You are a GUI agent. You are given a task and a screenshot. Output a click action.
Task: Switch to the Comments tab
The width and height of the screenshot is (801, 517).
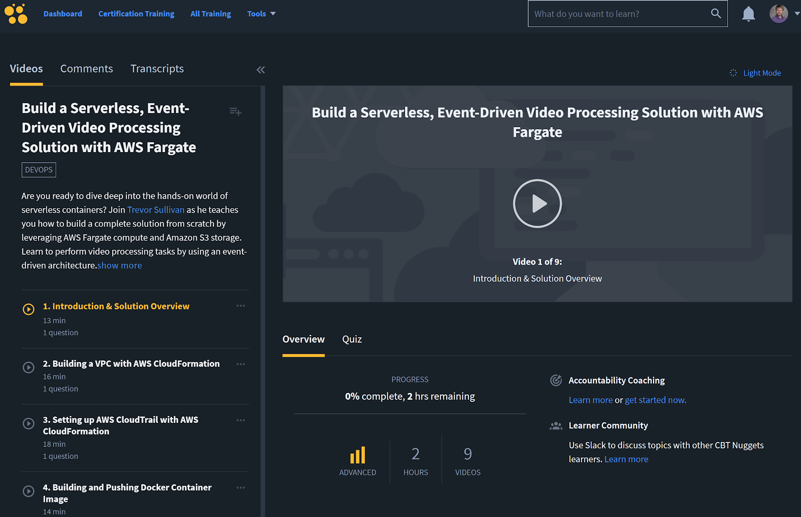pyautogui.click(x=87, y=69)
